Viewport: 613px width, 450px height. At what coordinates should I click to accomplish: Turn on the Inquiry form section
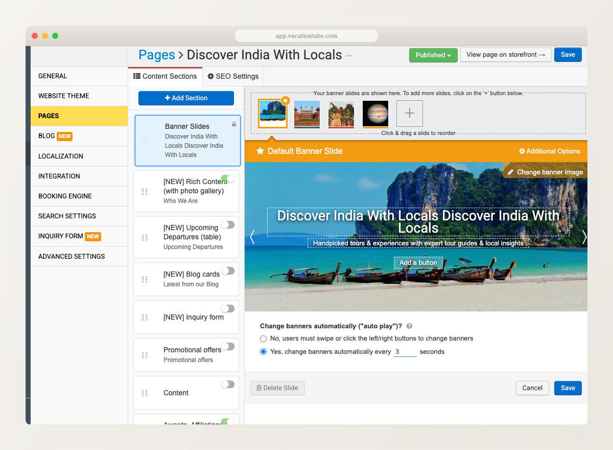[x=228, y=308]
